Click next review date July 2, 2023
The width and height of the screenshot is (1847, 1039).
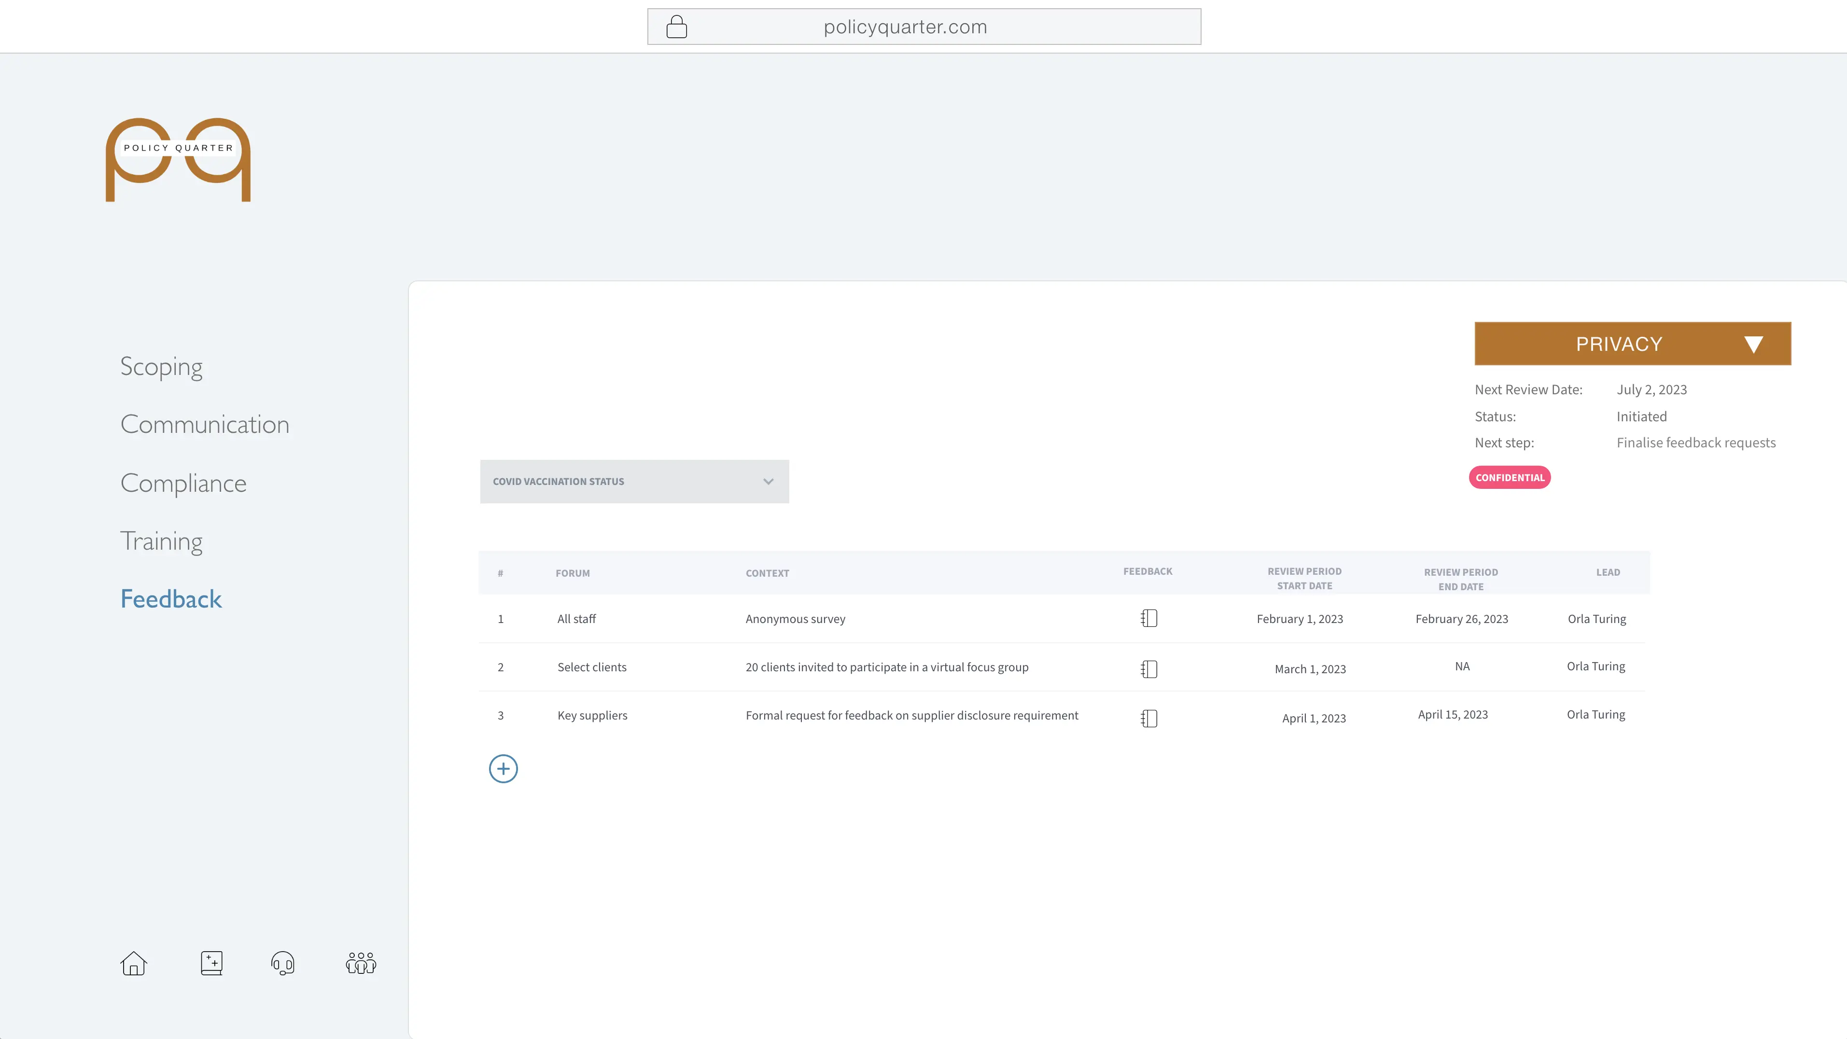point(1652,390)
